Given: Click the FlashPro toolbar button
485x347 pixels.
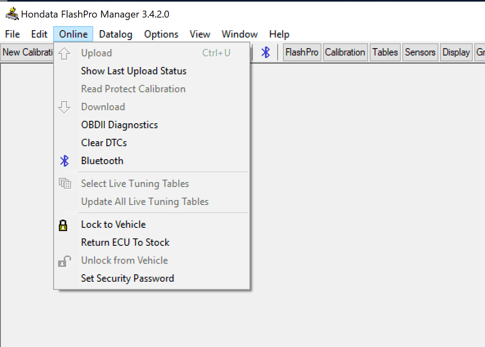Looking at the screenshot, I should pos(302,52).
